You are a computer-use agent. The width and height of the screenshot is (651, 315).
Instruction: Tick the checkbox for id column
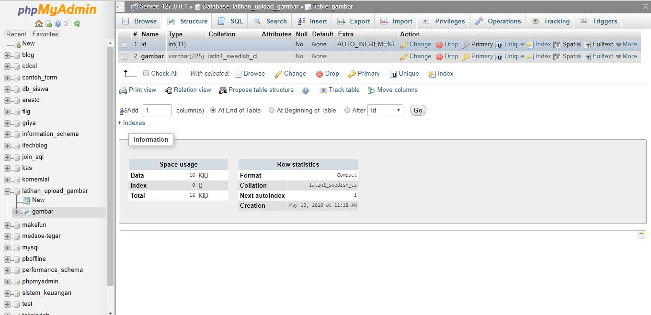coord(125,45)
